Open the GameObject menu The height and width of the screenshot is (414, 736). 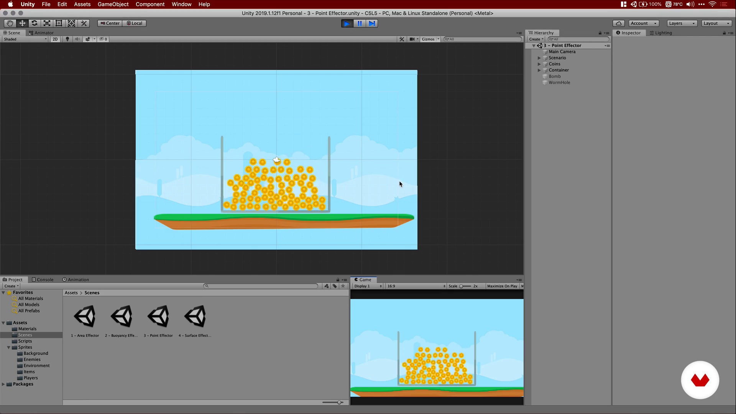tap(113, 4)
